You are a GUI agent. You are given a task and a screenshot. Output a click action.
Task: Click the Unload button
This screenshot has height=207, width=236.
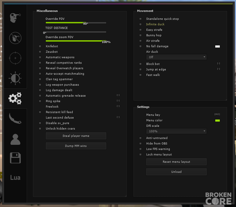(x=176, y=172)
